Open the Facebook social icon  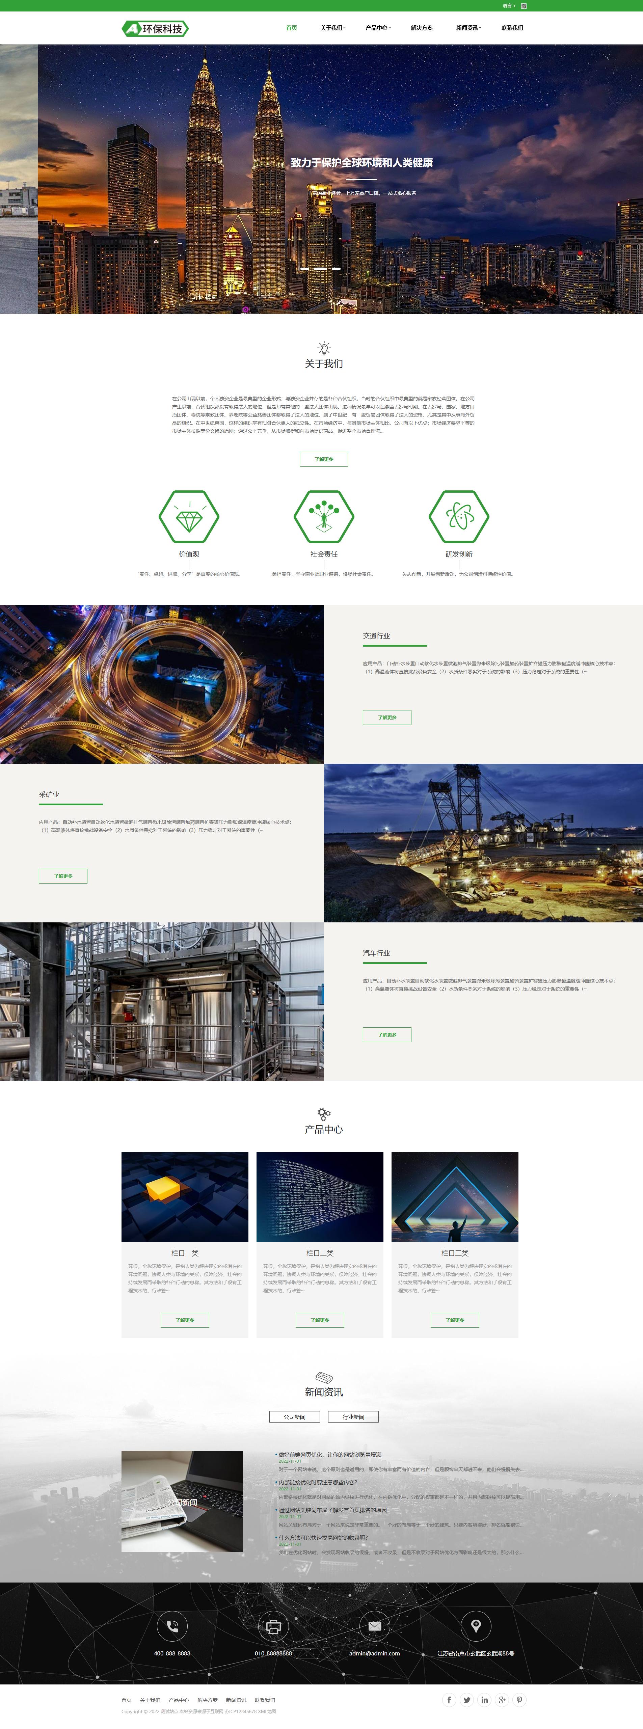(449, 1699)
